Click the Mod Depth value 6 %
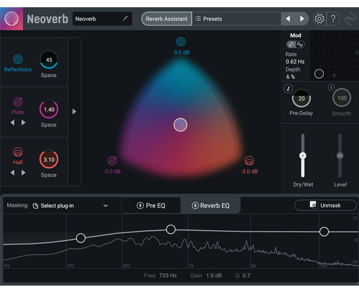This screenshot has height=294, width=359. click(290, 77)
